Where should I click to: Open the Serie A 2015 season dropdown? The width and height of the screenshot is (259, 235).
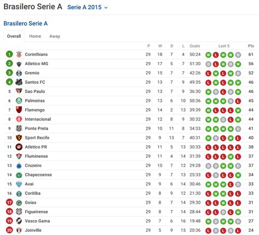click(x=87, y=7)
